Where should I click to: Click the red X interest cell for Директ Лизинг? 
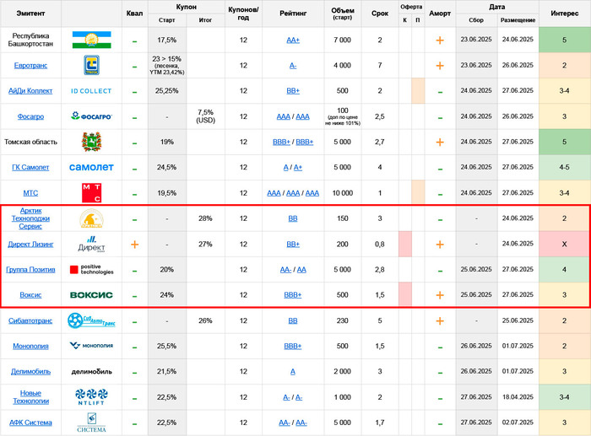564,244
